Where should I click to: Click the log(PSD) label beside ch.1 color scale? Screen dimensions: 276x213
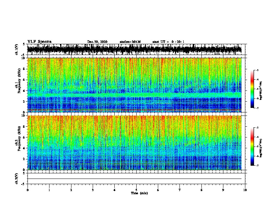(261, 90)
